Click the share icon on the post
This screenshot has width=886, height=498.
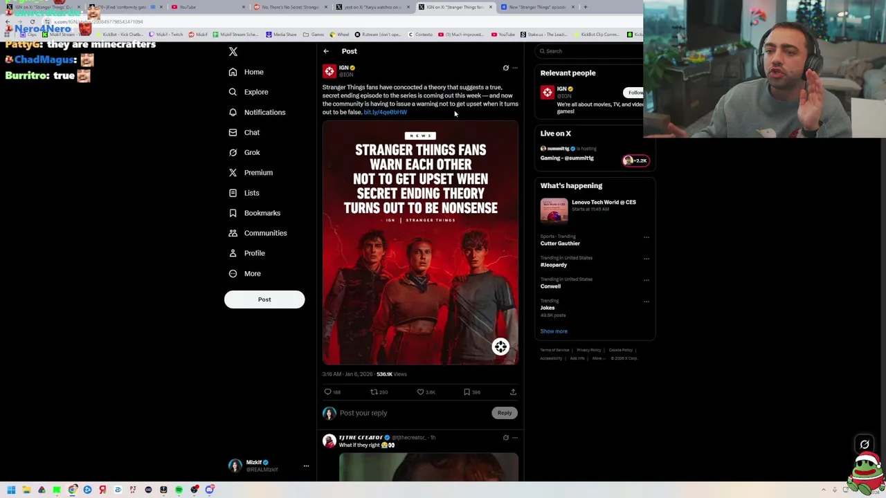pos(513,392)
